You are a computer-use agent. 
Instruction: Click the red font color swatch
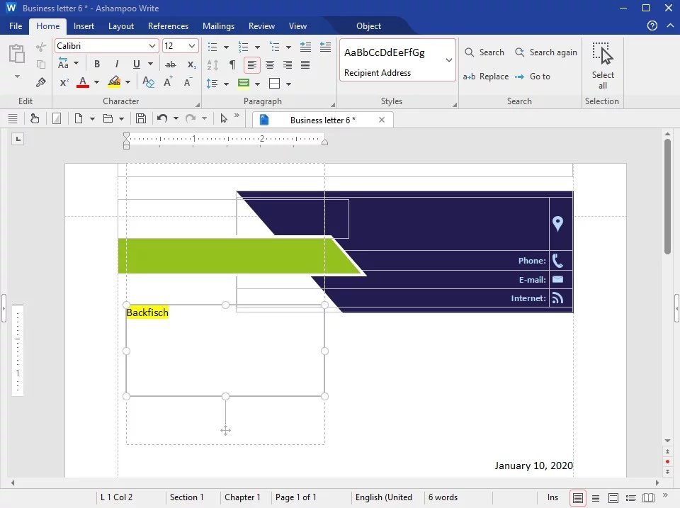click(83, 83)
